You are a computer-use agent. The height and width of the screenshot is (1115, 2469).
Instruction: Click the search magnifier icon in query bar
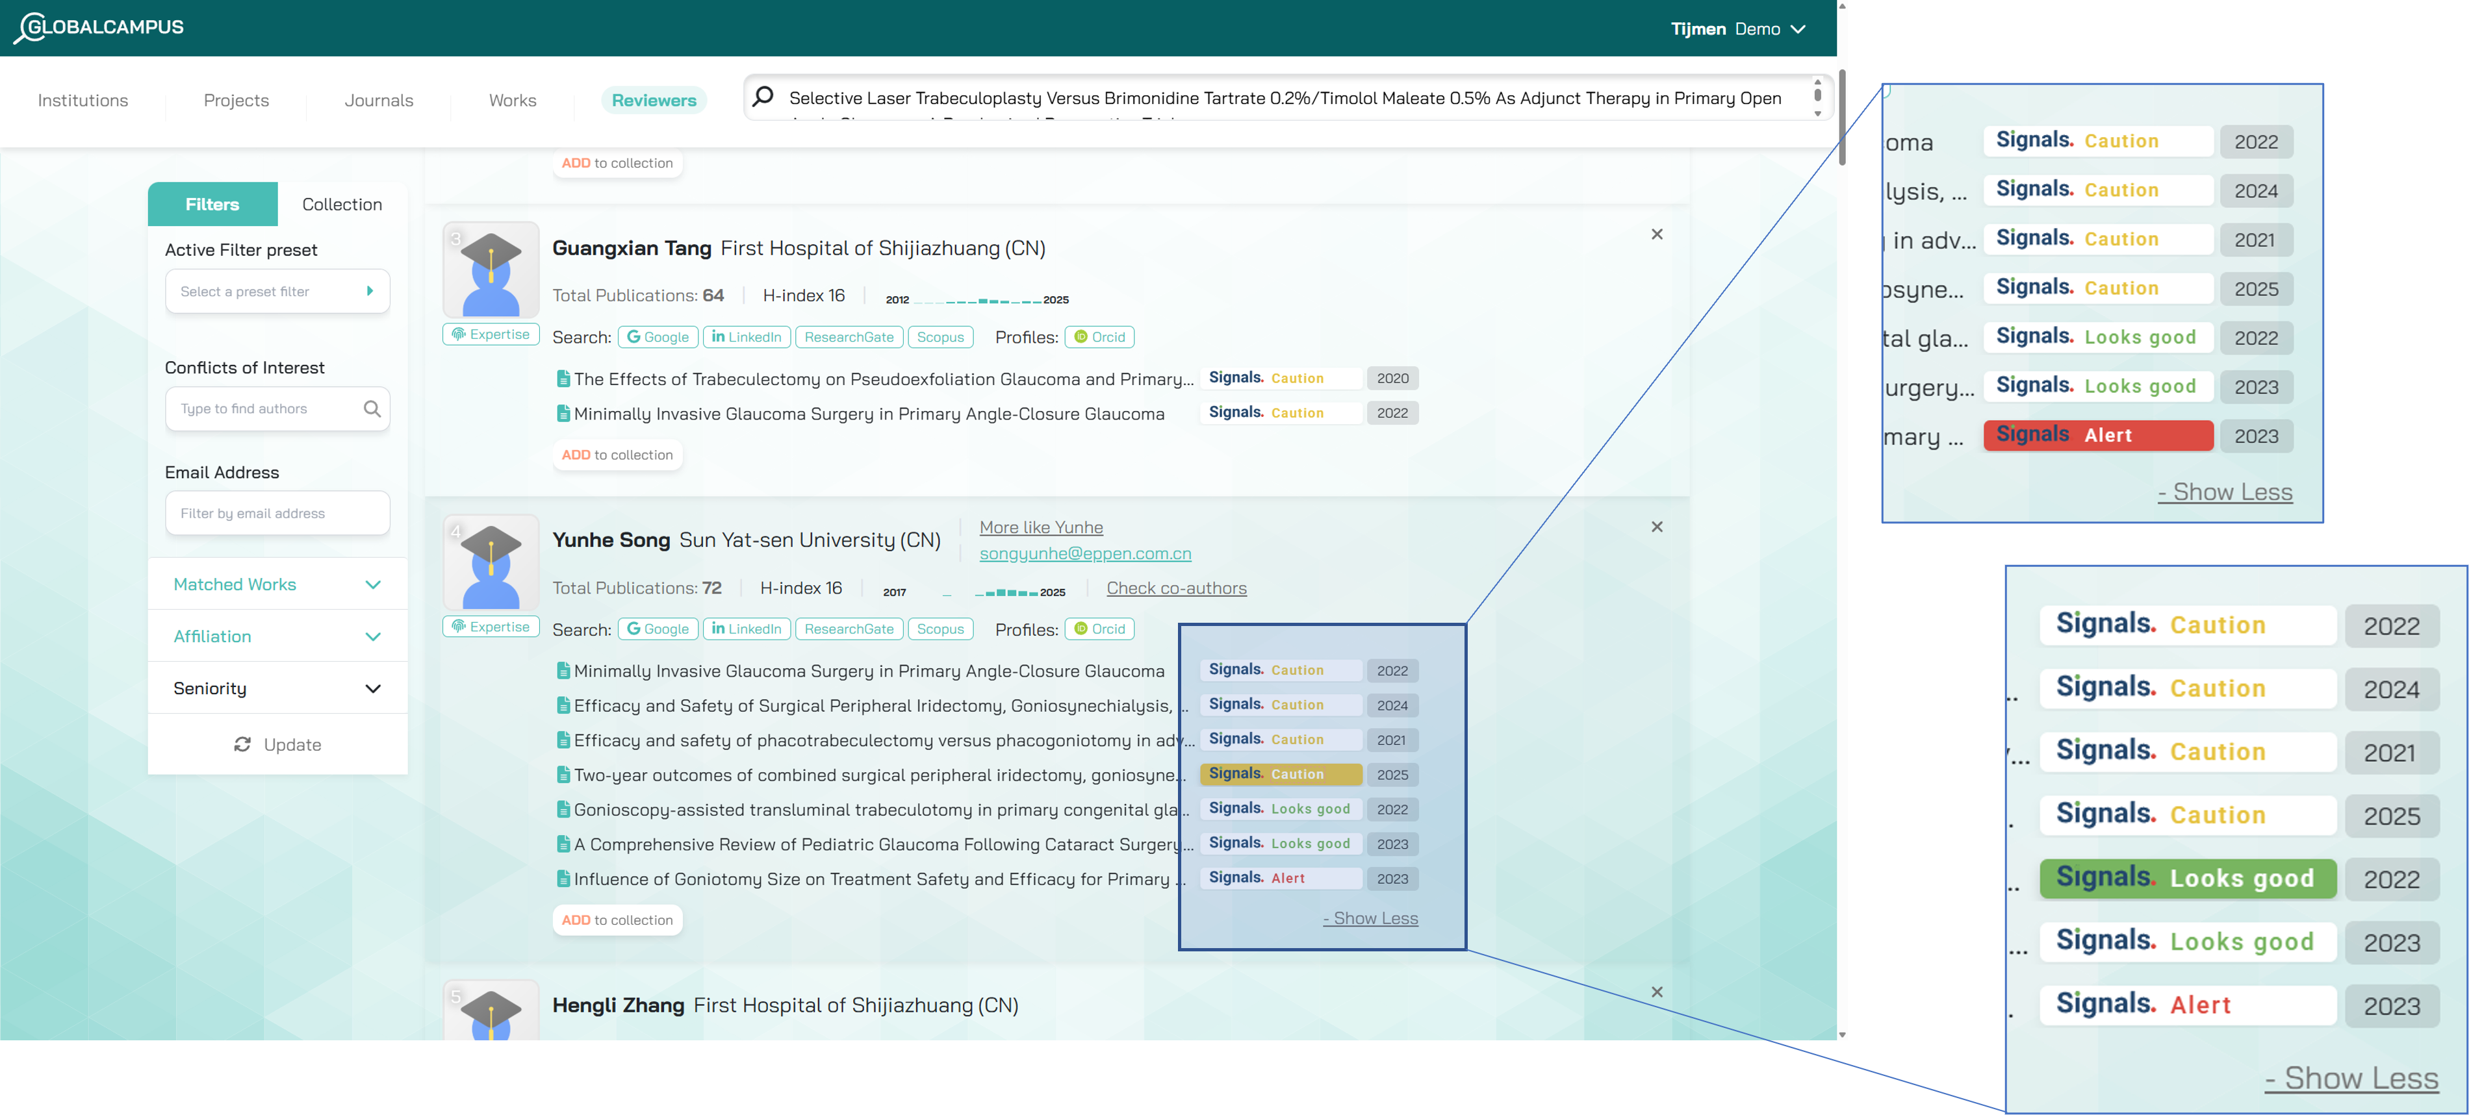[x=763, y=97]
